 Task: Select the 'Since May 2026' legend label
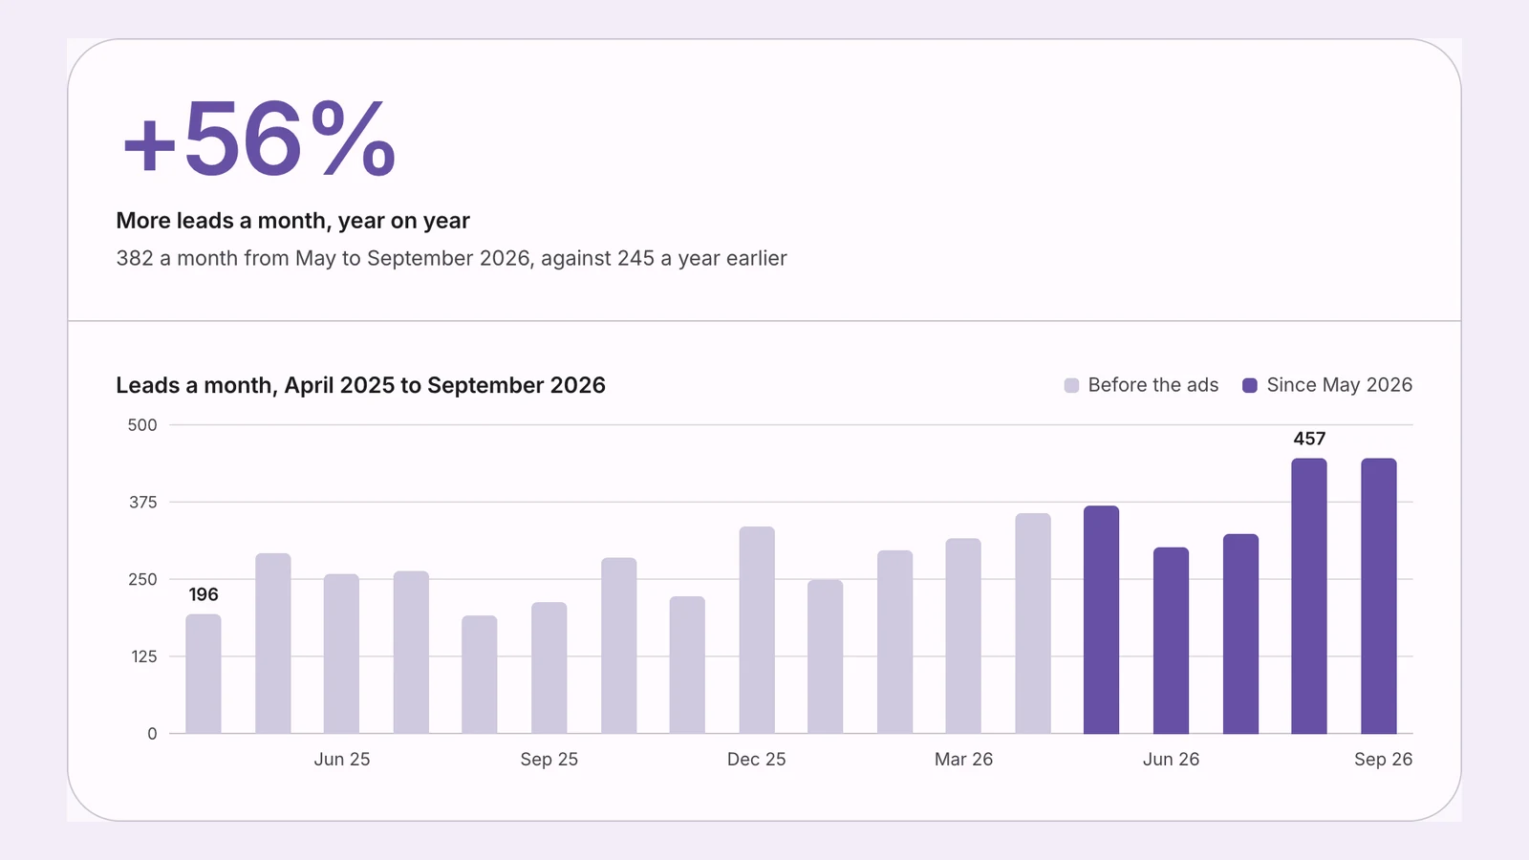1339,385
